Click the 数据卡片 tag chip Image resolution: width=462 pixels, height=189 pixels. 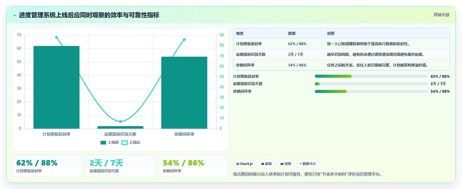pos(308,164)
